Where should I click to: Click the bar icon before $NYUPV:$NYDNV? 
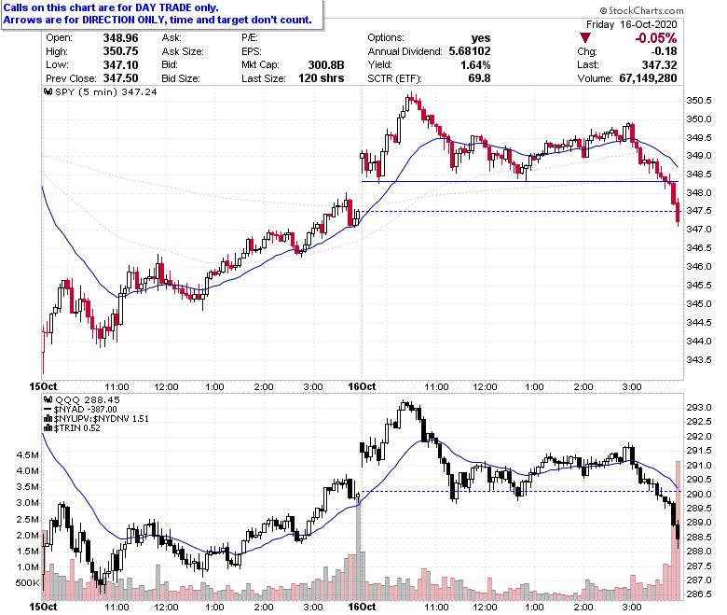tap(48, 419)
